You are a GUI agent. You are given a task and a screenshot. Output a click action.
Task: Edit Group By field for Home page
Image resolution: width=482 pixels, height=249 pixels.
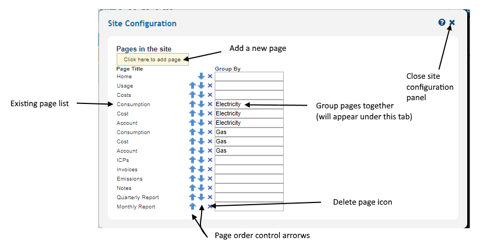pyautogui.click(x=249, y=77)
